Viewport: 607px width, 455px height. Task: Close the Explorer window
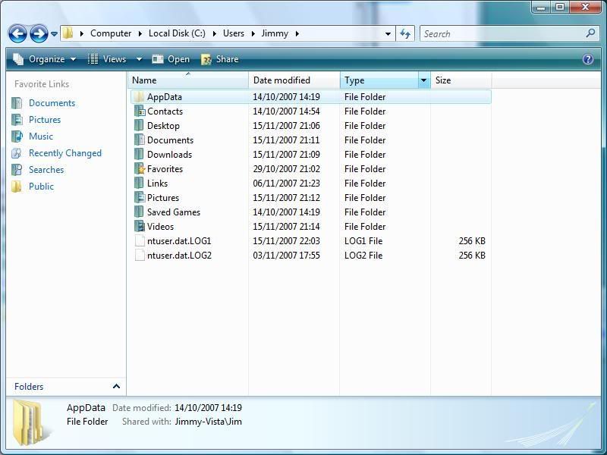click(585, 7)
